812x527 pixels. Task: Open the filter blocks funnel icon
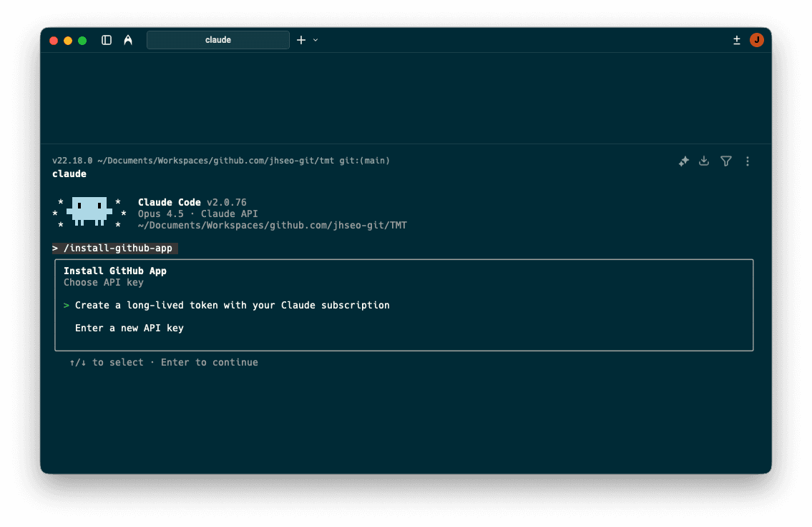pos(726,161)
